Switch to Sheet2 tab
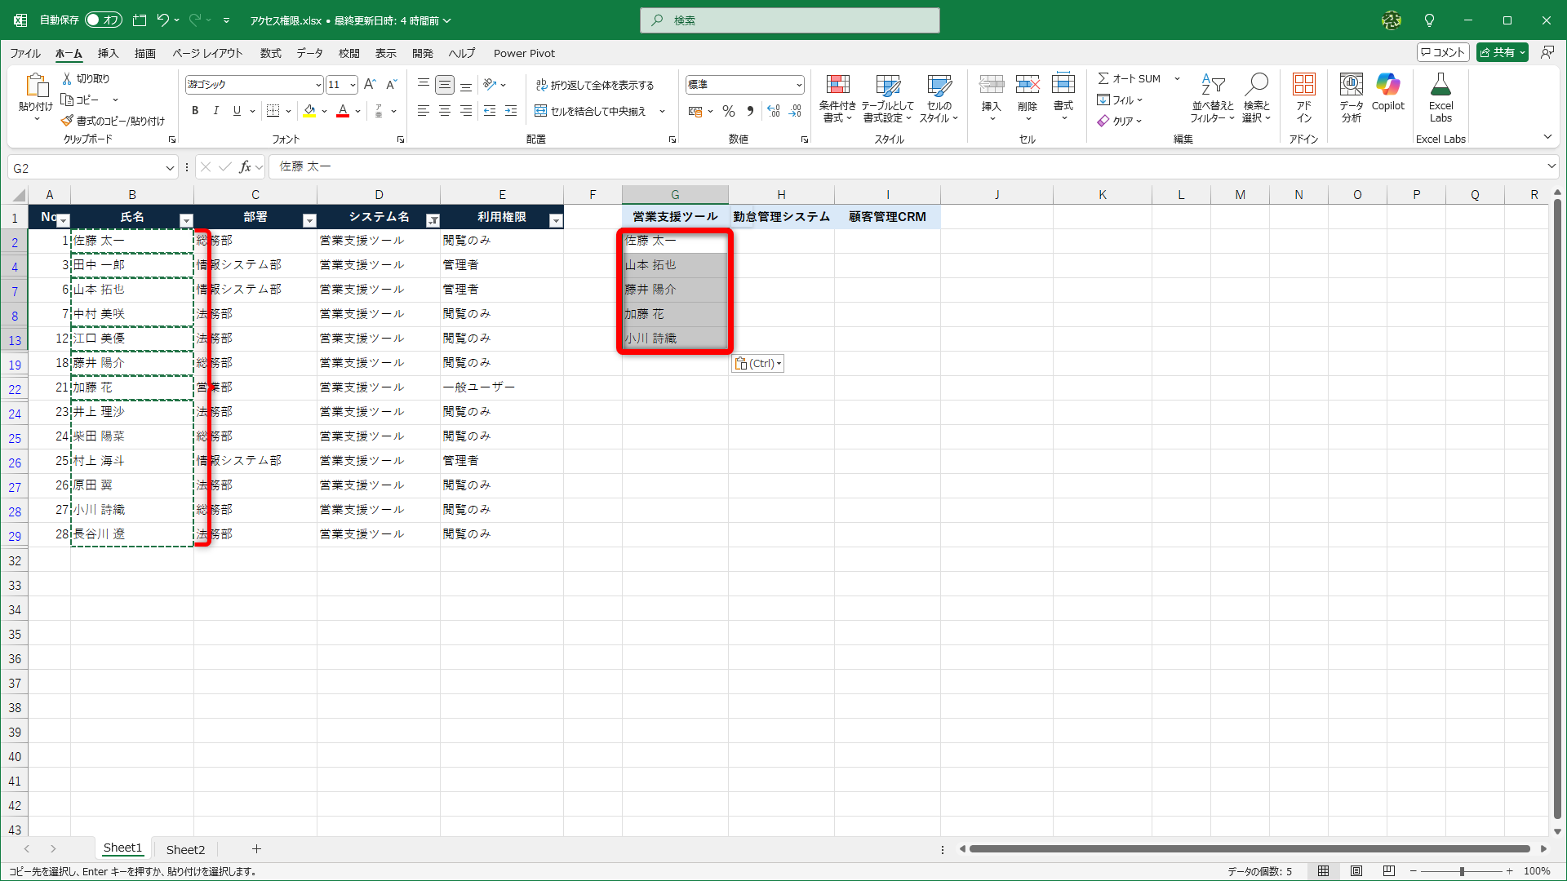 pyautogui.click(x=185, y=849)
